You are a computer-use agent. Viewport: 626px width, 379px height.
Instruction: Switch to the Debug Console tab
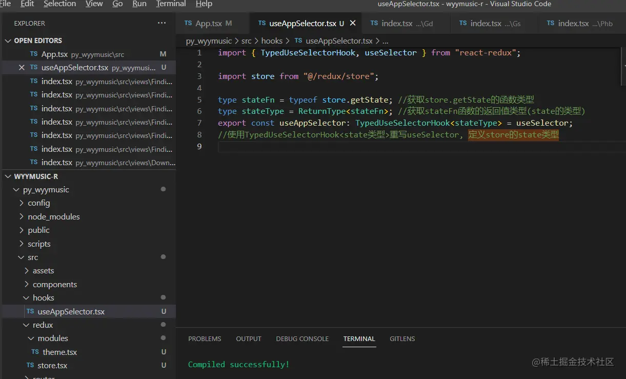[x=302, y=339]
